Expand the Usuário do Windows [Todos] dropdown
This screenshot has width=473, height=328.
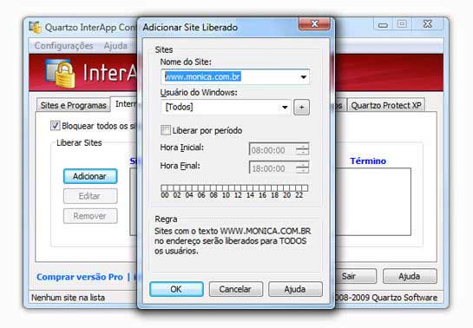(285, 108)
